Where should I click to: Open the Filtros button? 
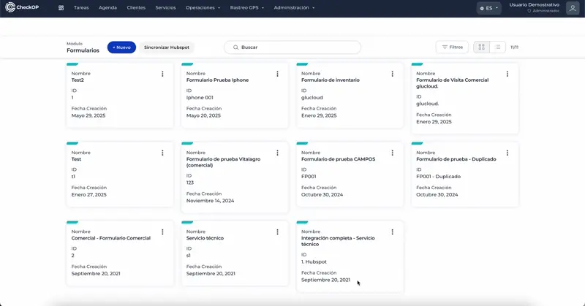(452, 47)
